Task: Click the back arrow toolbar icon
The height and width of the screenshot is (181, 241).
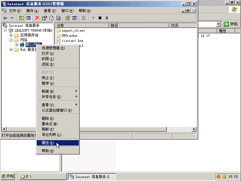Action: [x=5, y=18]
